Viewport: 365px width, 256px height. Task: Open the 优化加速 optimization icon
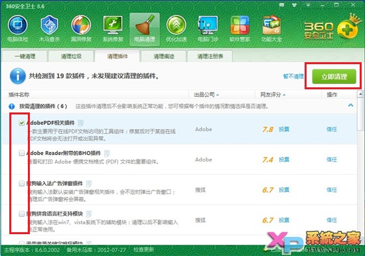[177, 29]
